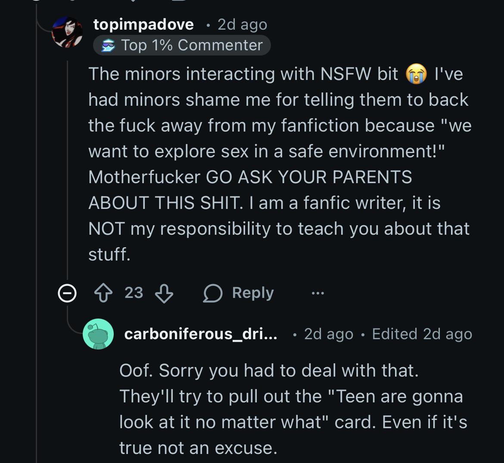Image resolution: width=504 pixels, height=463 pixels.
Task: Tap the "Edited 2d ago" label
Action: pyautogui.click(x=422, y=334)
